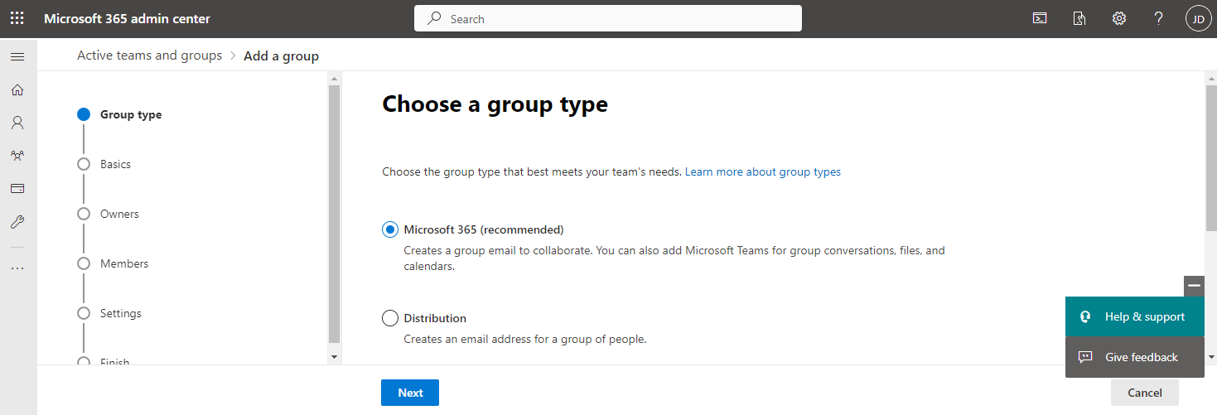Select Distribution radio button
This screenshot has height=415, width=1217.
[390, 318]
